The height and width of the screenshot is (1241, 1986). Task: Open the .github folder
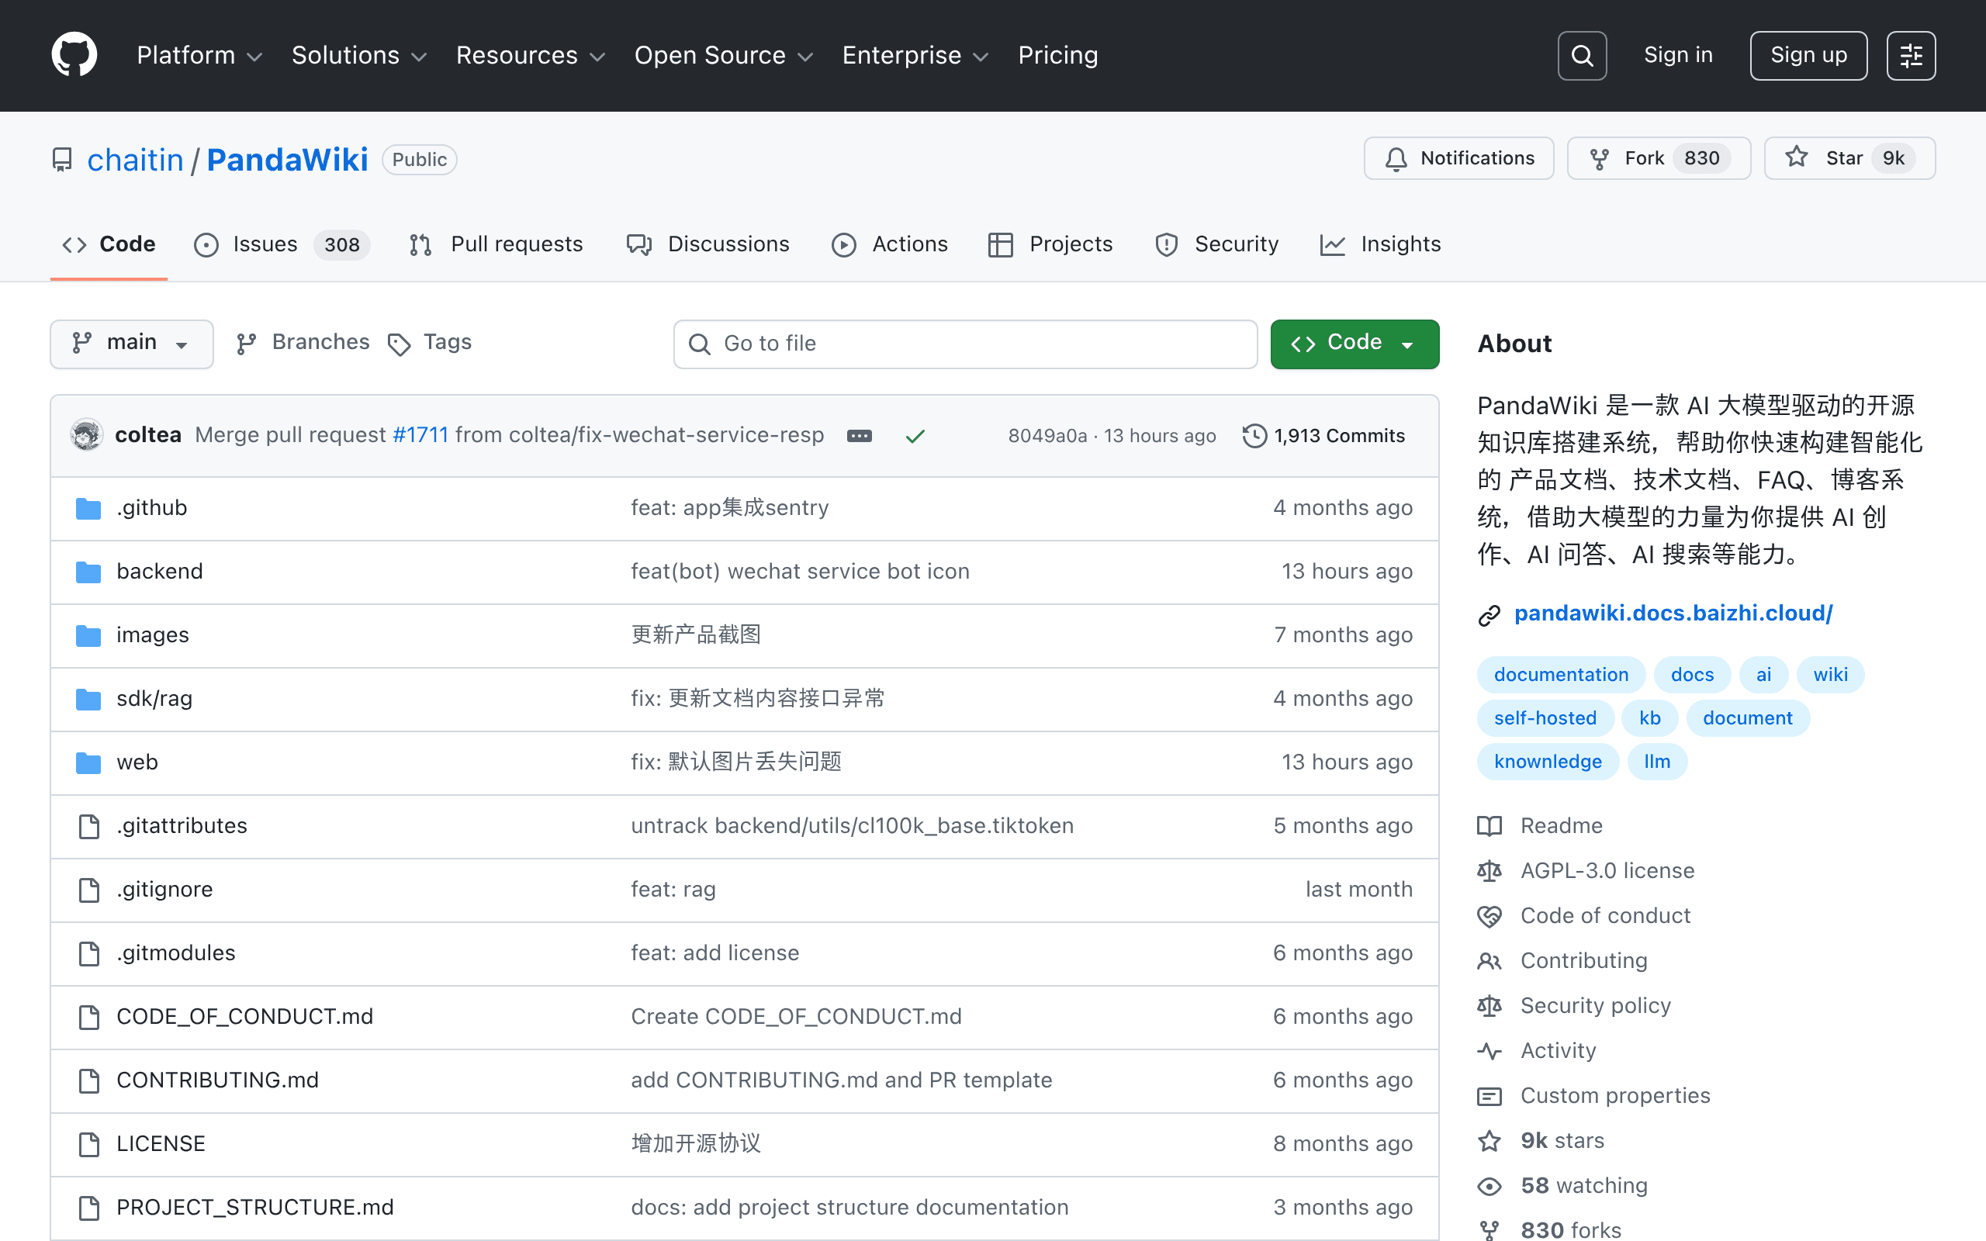[x=152, y=508]
